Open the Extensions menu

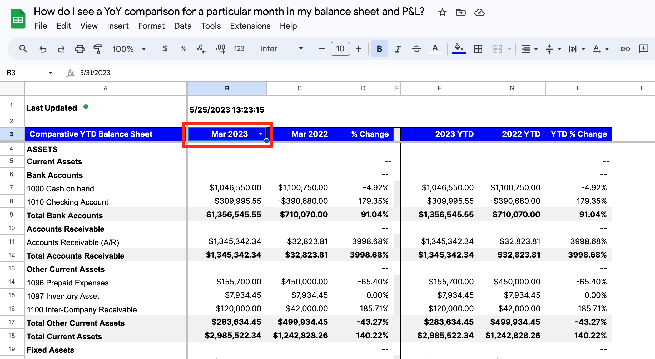250,26
